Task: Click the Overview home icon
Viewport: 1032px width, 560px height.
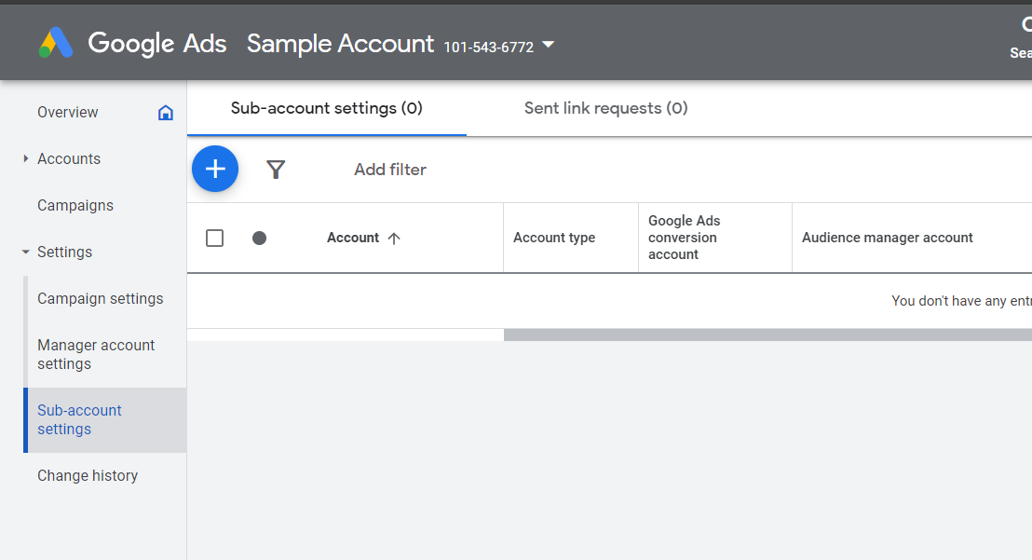Action: [x=166, y=113]
